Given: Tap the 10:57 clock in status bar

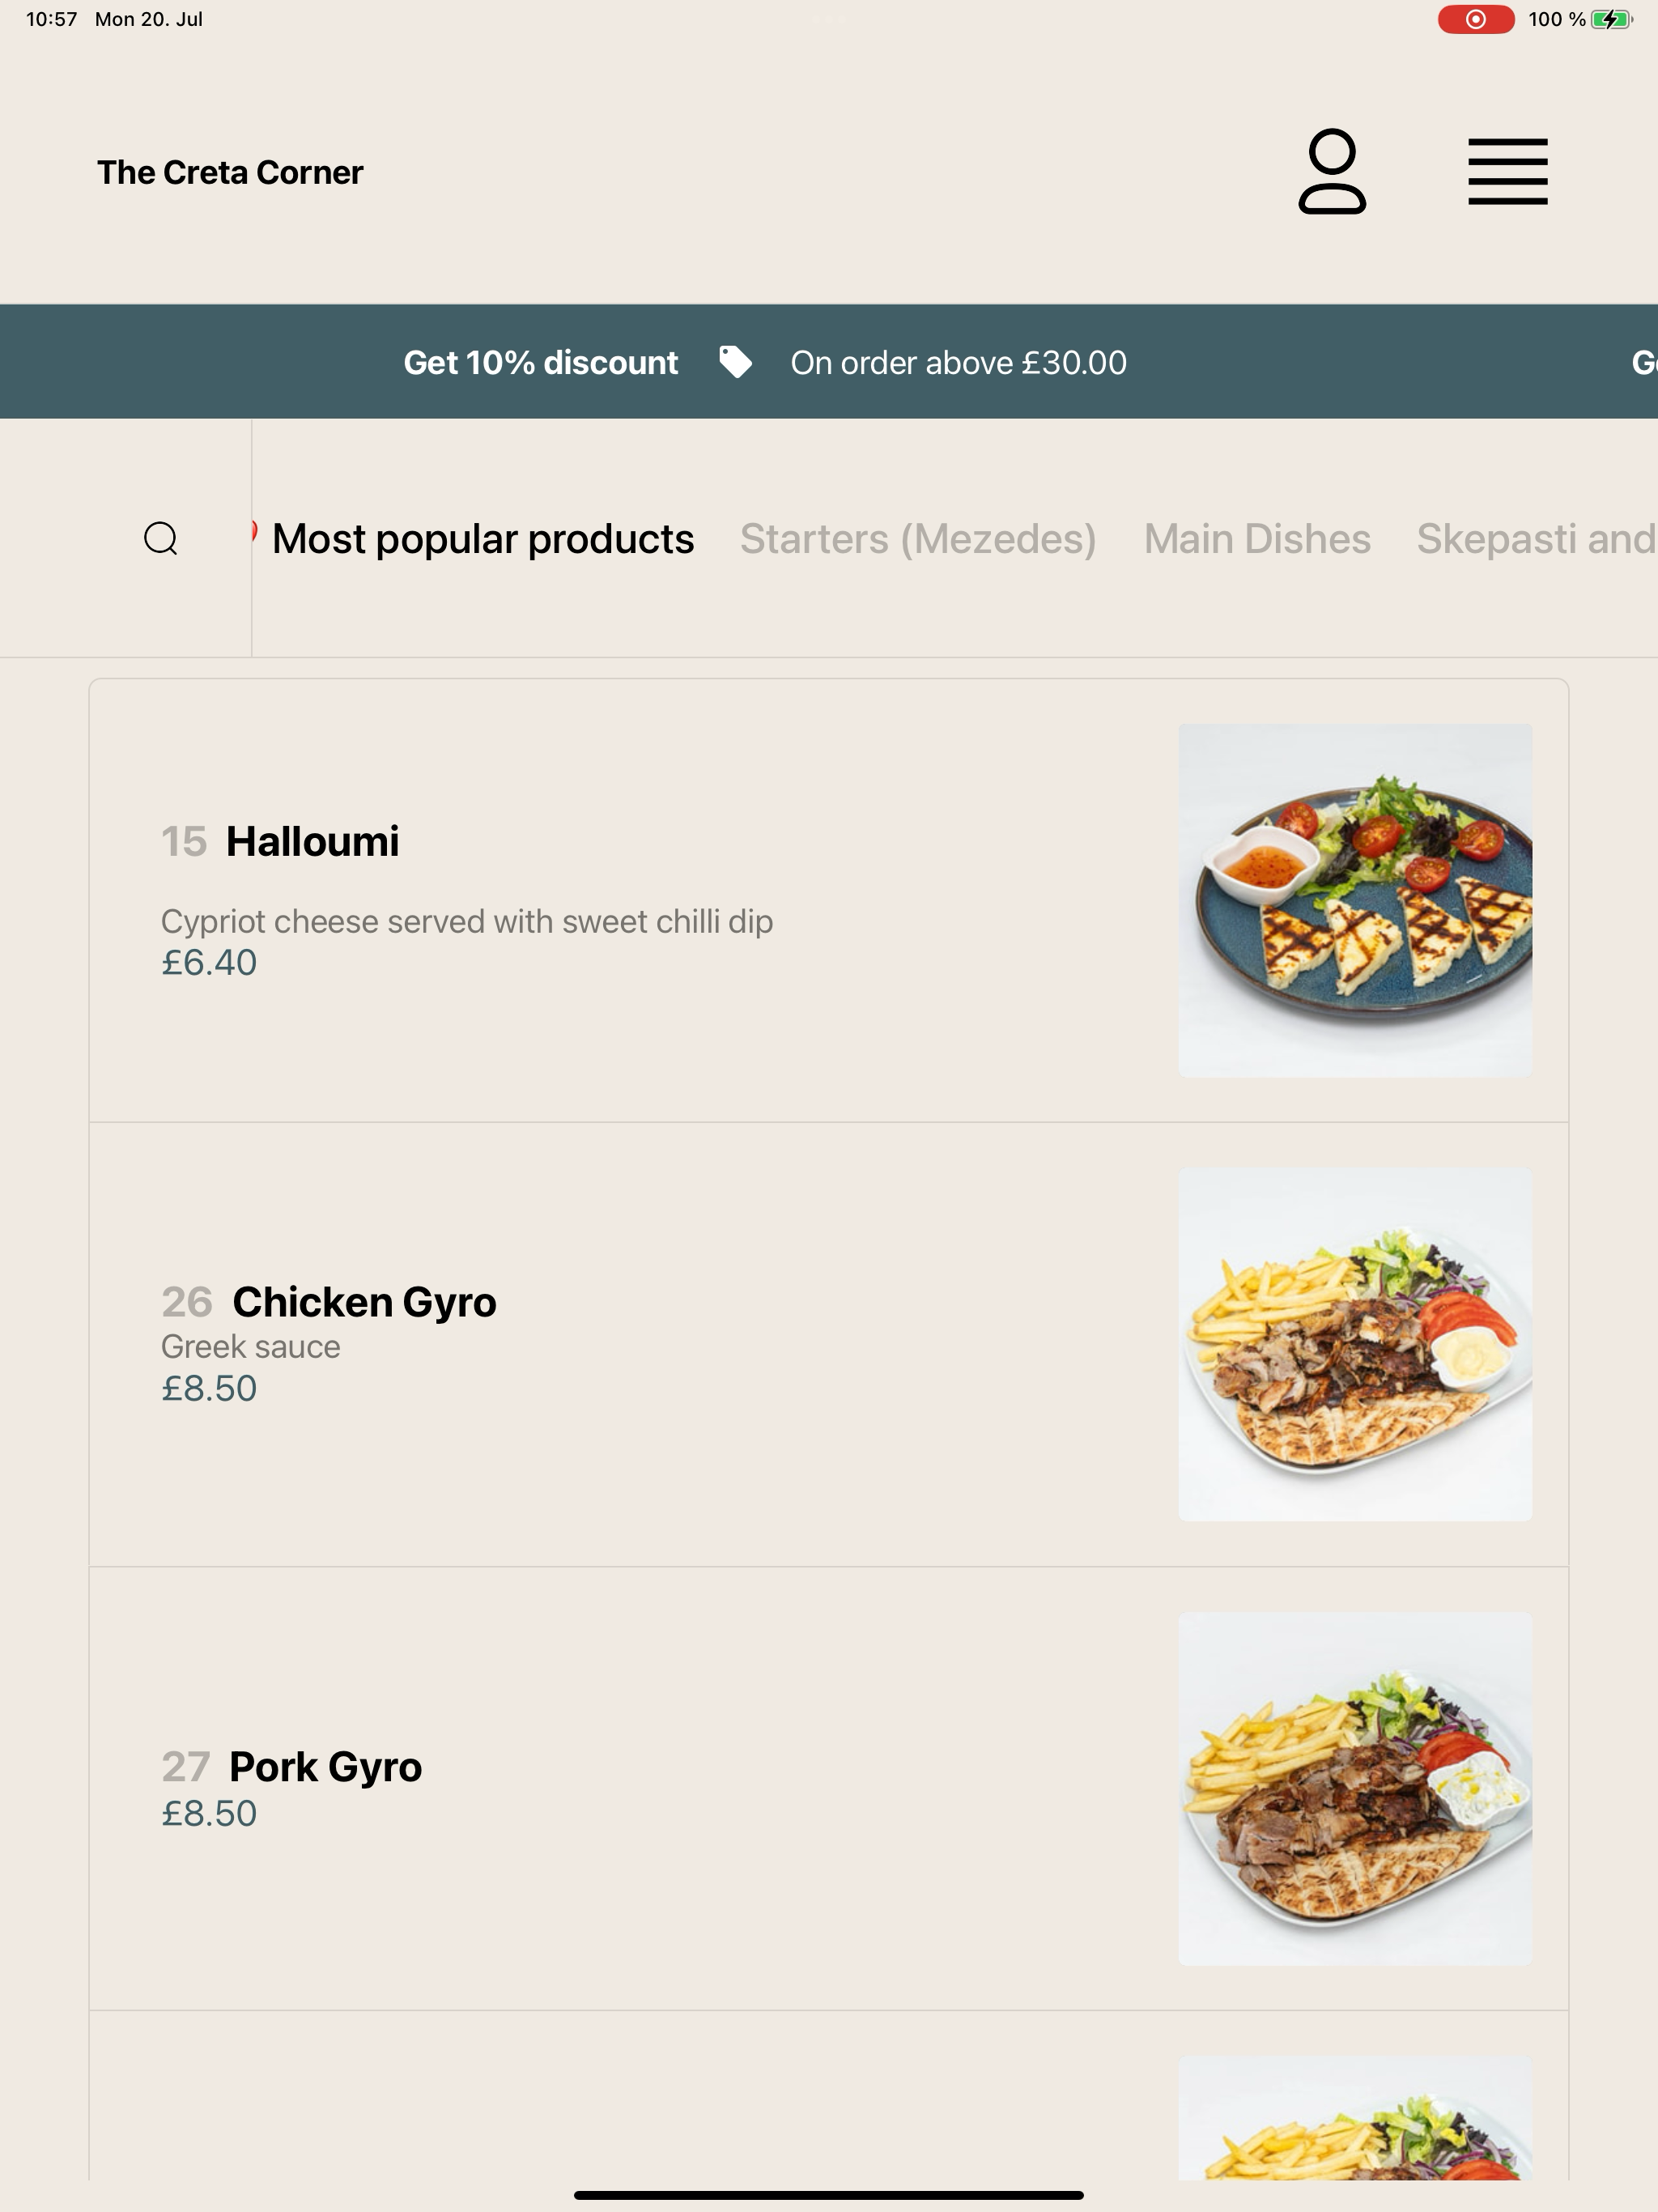Looking at the screenshot, I should 52,19.
